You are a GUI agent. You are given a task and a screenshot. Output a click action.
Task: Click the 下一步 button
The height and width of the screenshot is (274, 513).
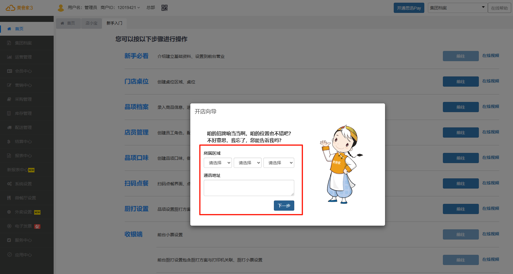284,206
